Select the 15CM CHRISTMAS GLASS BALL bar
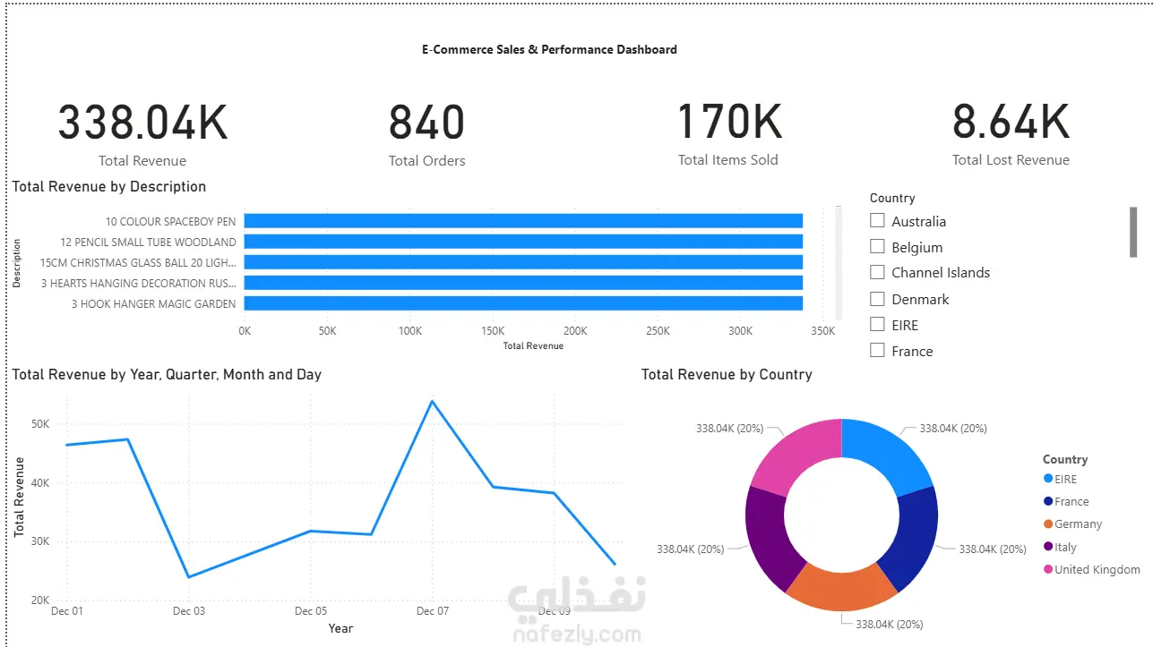The height and width of the screenshot is (647, 1153). (x=523, y=262)
